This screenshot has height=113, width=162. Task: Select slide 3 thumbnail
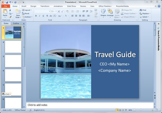click(13, 61)
